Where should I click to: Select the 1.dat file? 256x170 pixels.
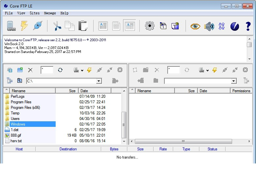[30, 129]
